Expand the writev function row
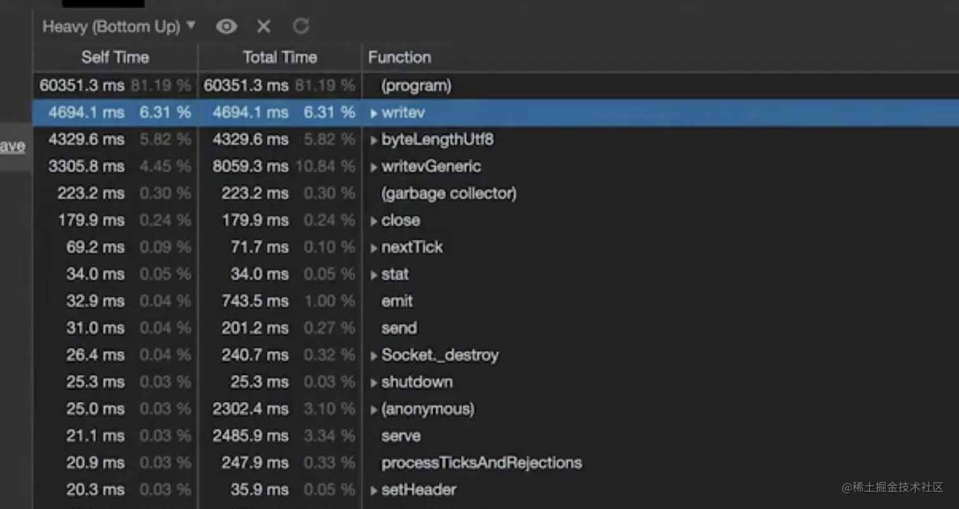 pos(374,113)
